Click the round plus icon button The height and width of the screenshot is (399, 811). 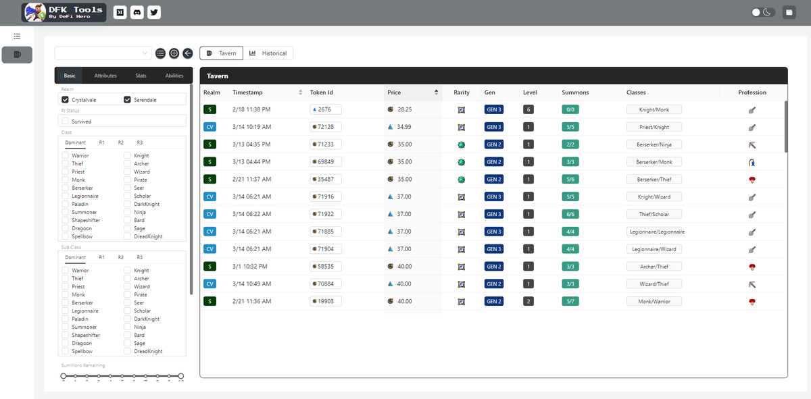coord(174,53)
